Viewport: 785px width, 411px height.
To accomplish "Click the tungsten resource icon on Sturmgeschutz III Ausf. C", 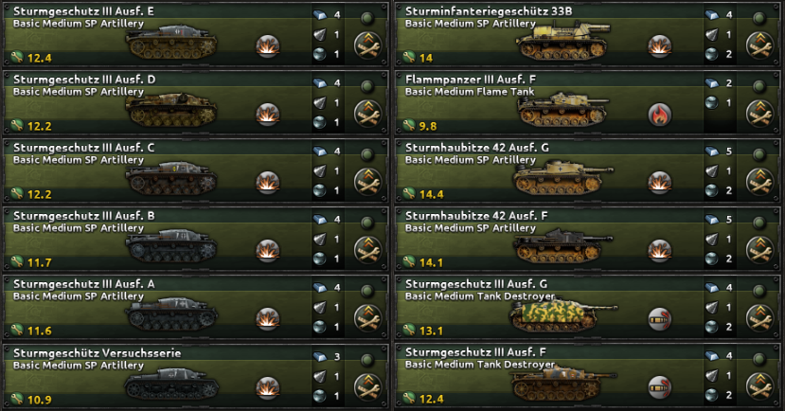I will click(x=320, y=170).
